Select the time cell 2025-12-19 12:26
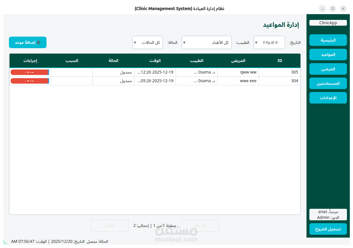 pyautogui.click(x=155, y=72)
